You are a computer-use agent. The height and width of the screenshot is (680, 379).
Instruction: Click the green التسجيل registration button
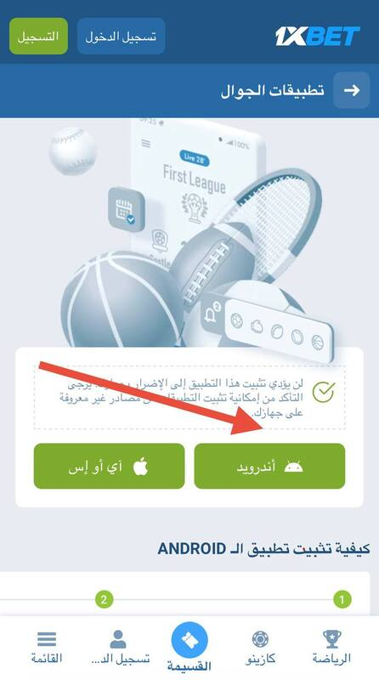click(x=38, y=37)
